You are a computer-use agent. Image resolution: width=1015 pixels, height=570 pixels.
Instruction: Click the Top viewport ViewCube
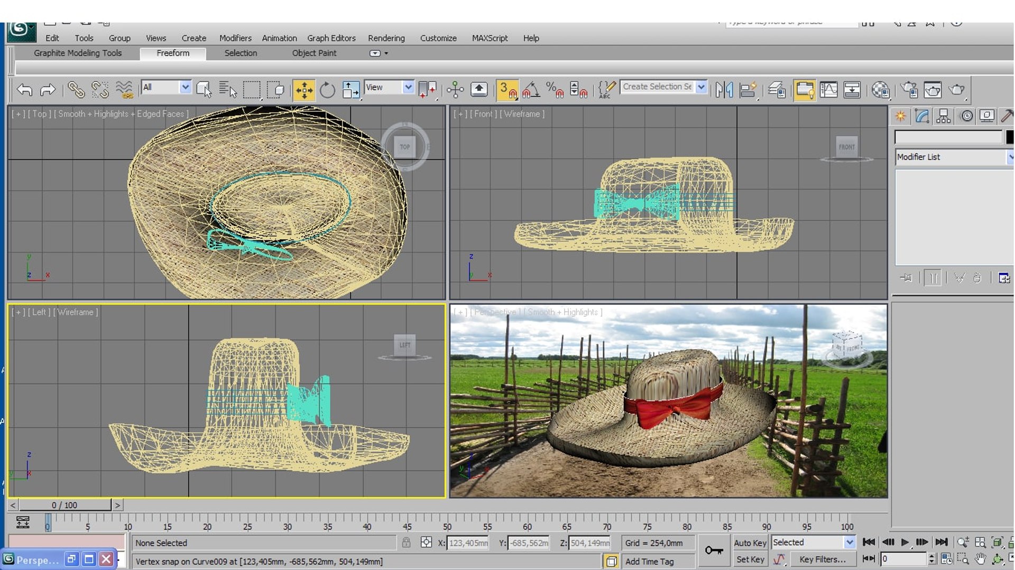point(405,147)
